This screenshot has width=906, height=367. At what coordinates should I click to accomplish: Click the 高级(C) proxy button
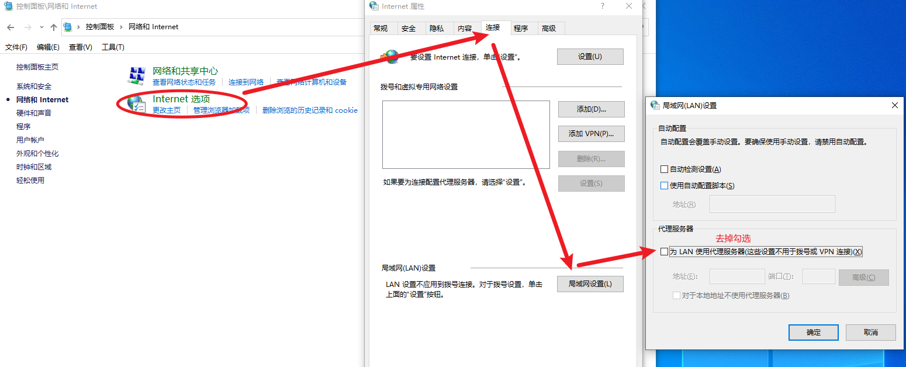(x=864, y=278)
